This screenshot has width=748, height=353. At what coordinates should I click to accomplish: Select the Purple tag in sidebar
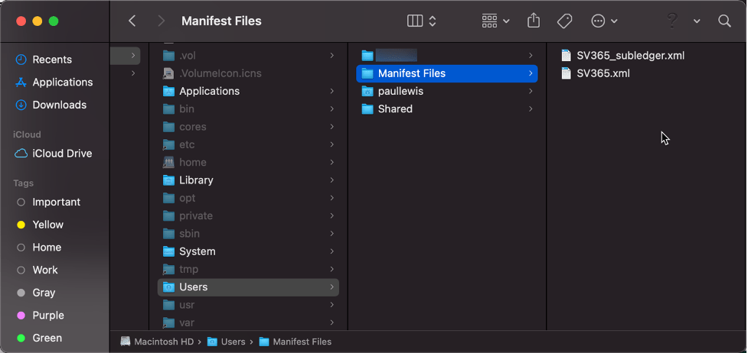point(47,315)
